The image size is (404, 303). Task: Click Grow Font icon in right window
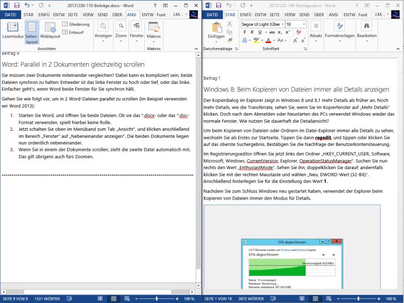pyautogui.click(x=295, y=40)
